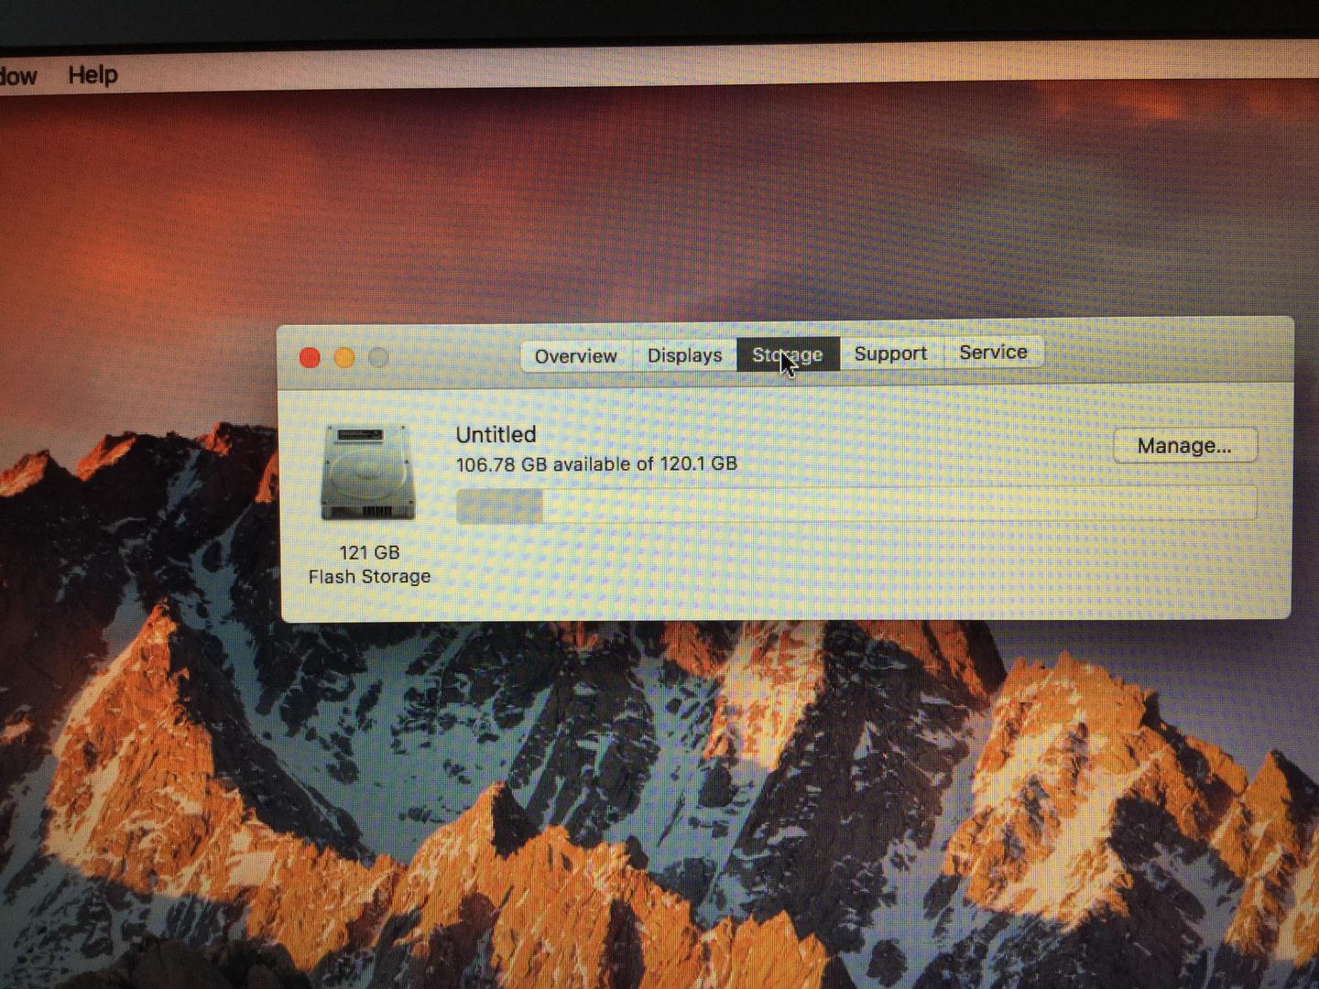The image size is (1319, 989).
Task: Click the Manage... button
Action: (1184, 446)
